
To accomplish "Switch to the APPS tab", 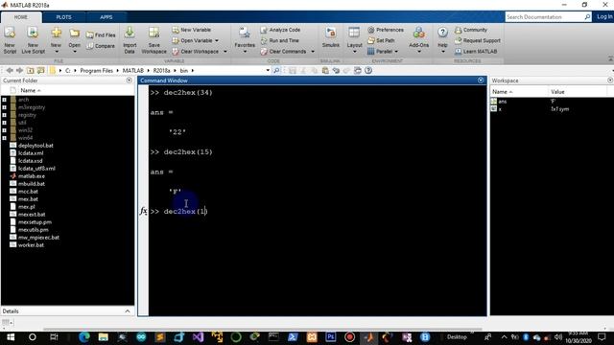I will pyautogui.click(x=106, y=17).
